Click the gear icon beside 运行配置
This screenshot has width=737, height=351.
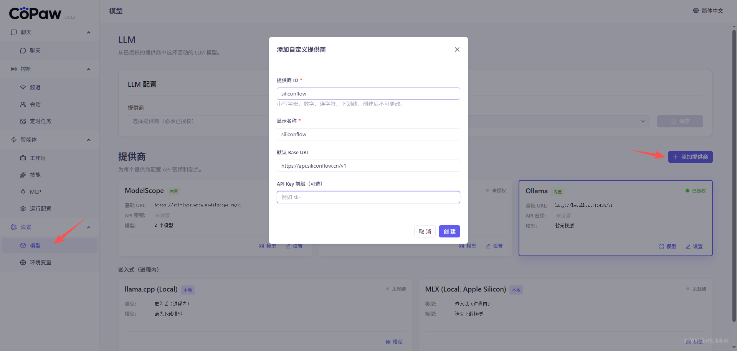23,209
